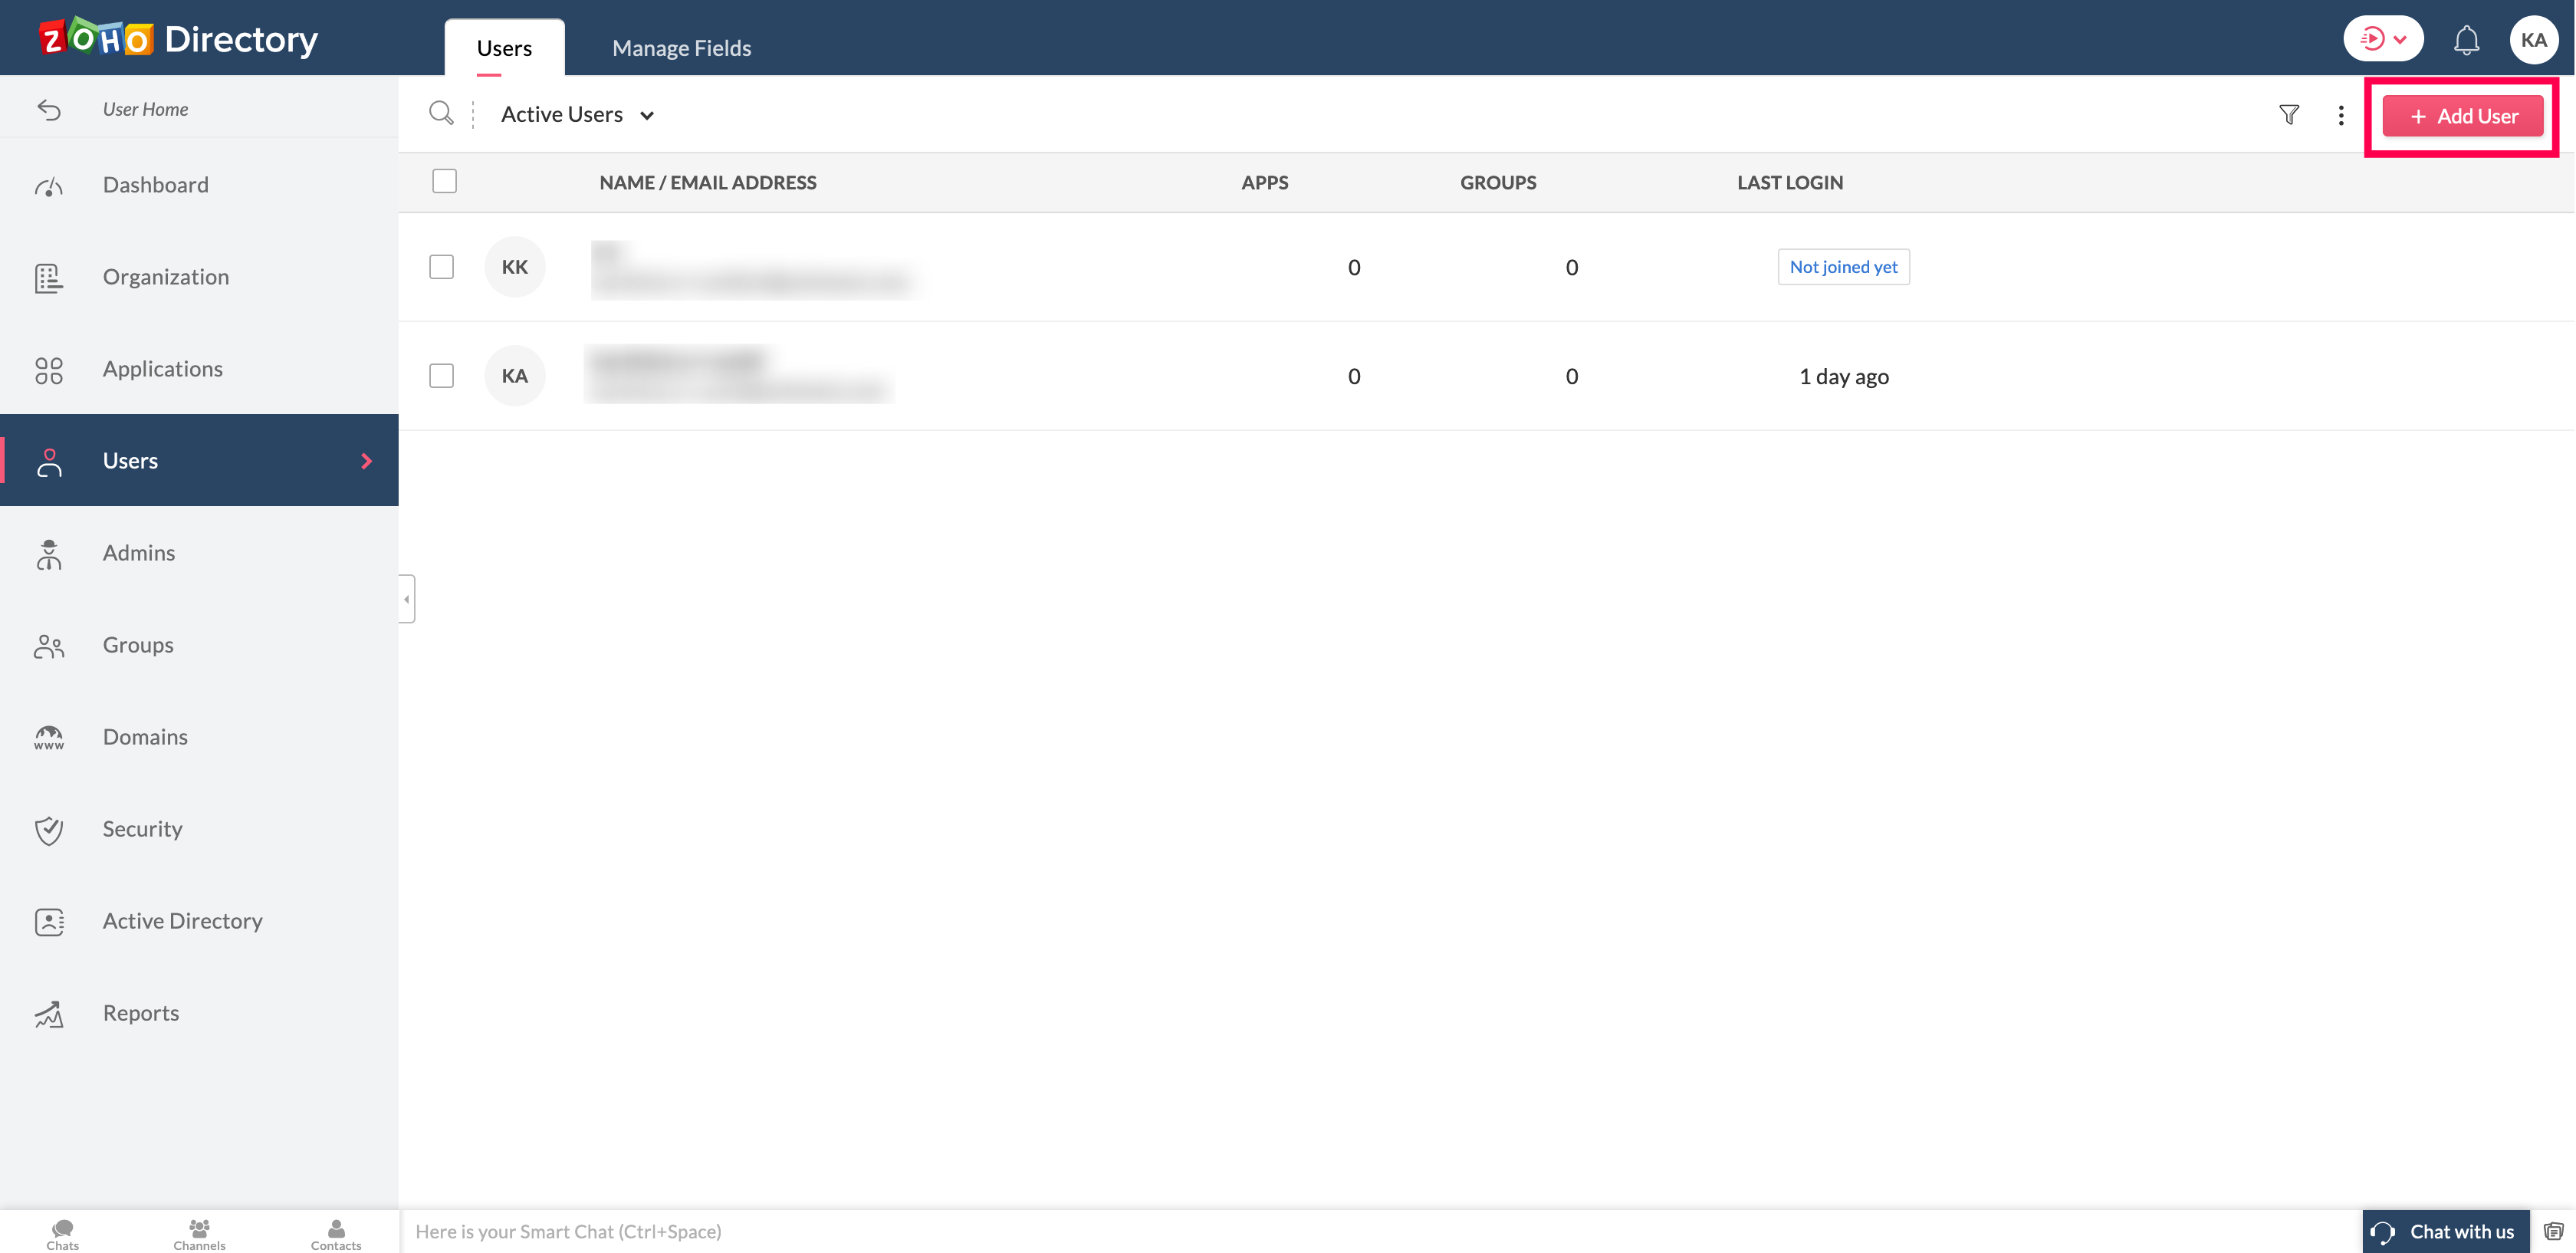Click the Active Directory sidebar icon
This screenshot has width=2576, height=1253.
[49, 919]
